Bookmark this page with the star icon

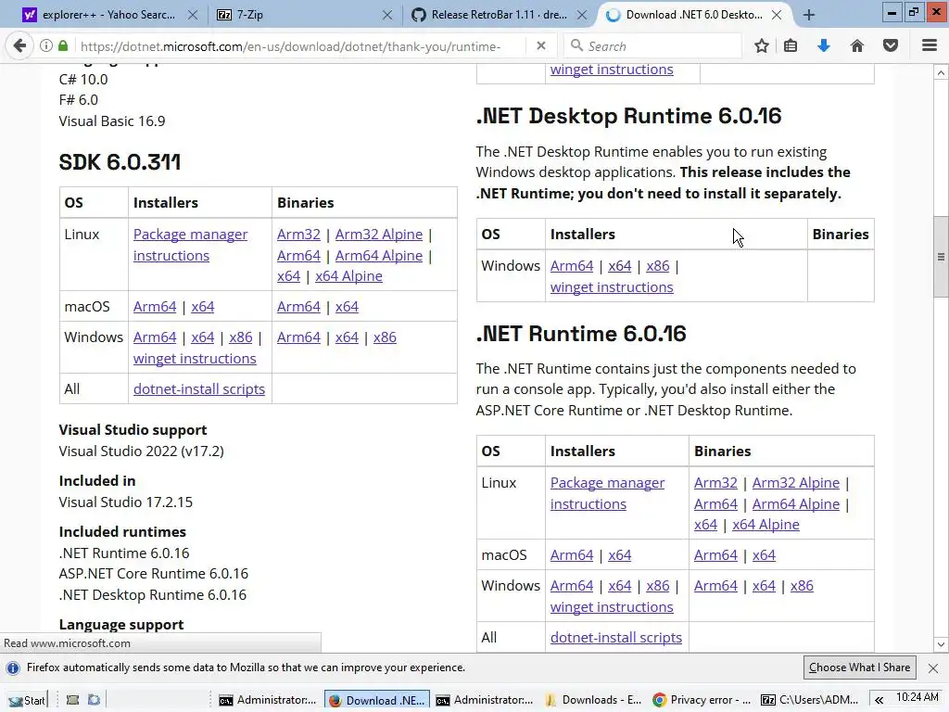point(762,45)
